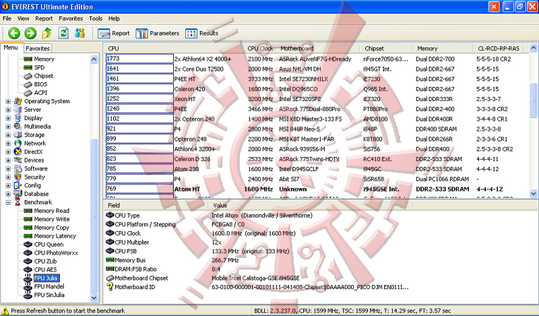The height and width of the screenshot is (316, 539).
Task: Select the Memory Write benchmark
Action: pyautogui.click(x=52, y=219)
